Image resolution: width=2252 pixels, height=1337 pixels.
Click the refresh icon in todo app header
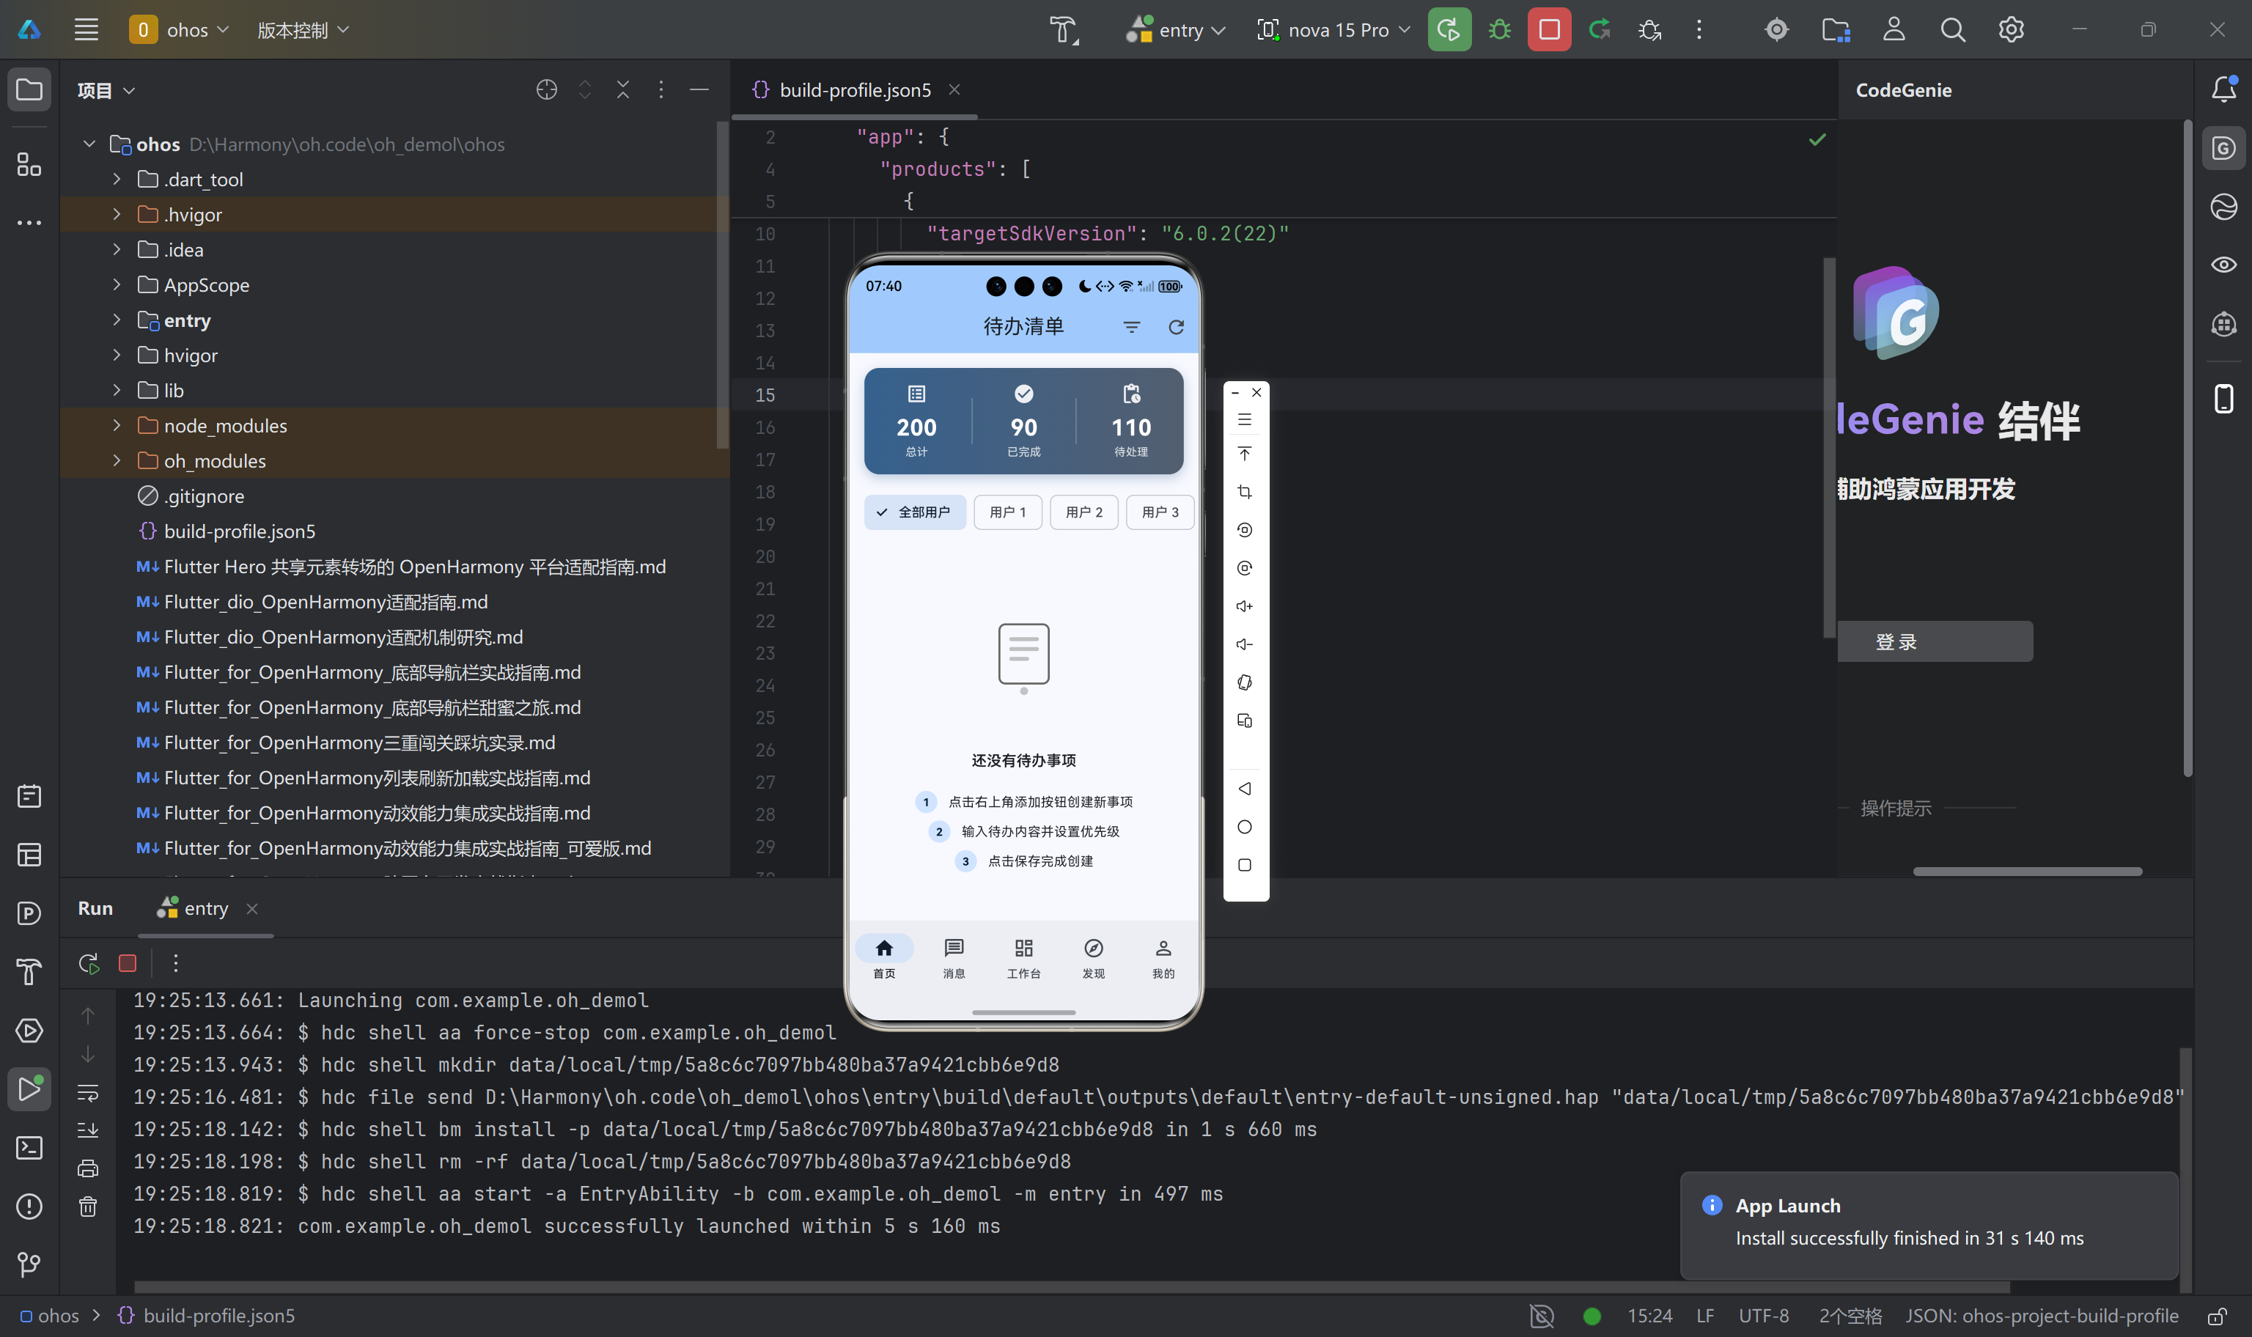pyautogui.click(x=1176, y=327)
